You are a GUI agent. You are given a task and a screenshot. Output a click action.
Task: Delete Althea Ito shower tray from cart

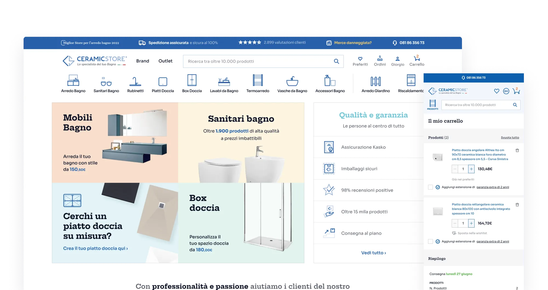[517, 150]
